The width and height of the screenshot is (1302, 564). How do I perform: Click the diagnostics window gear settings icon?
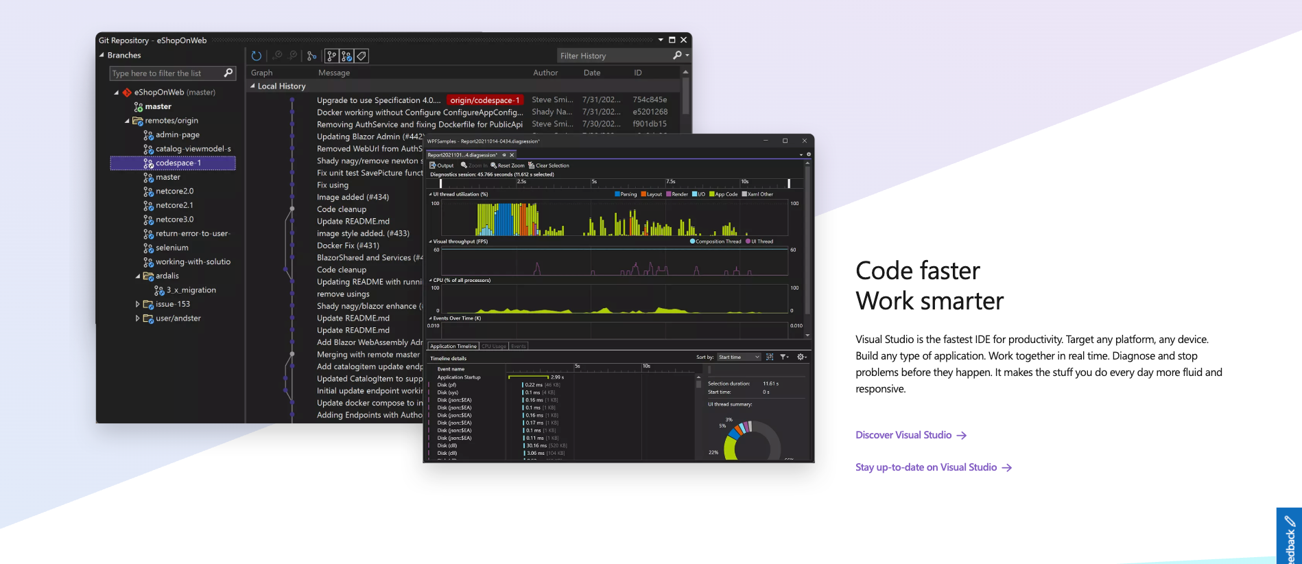point(809,154)
